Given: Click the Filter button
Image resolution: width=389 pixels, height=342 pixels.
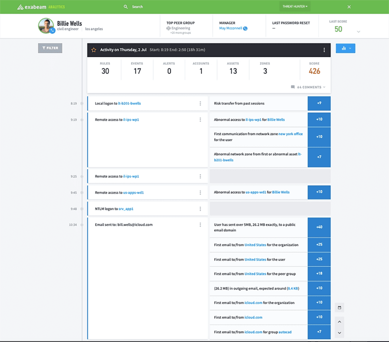Looking at the screenshot, I should coord(50,48).
